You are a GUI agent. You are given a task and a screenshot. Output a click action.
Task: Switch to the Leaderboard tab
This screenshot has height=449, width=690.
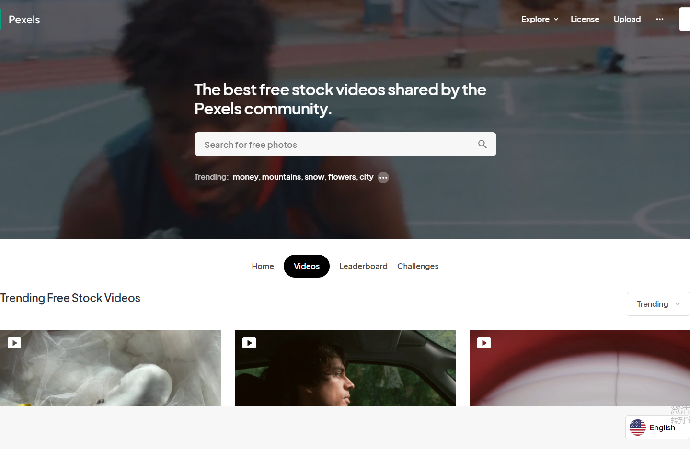[363, 266]
